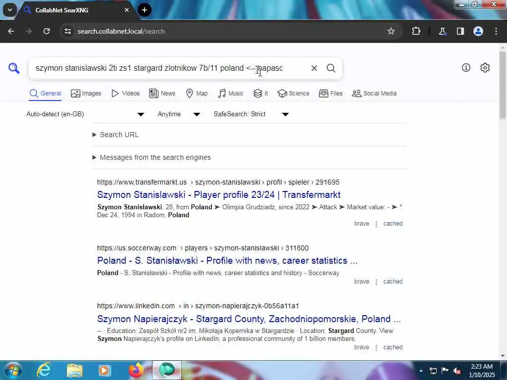Switch to the It search category
The height and width of the screenshot is (380, 507).
point(260,94)
